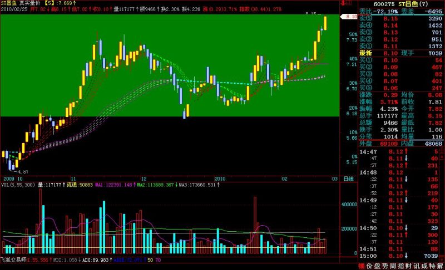Click the white 8.10 current price marker
Image resolution: width=445 pixels, height=270 pixels.
349,17
